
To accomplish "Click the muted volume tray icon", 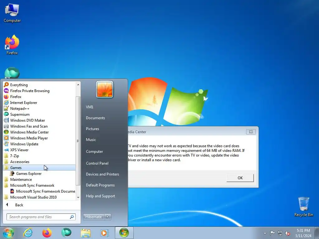I will pyautogui.click(x=288, y=233).
